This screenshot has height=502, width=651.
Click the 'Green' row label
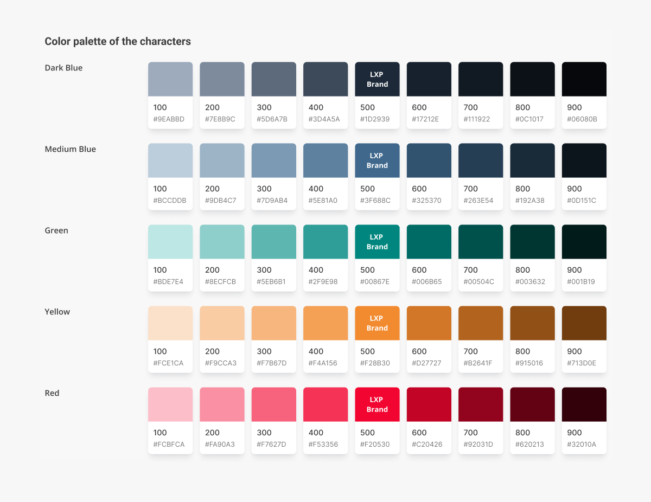click(56, 230)
